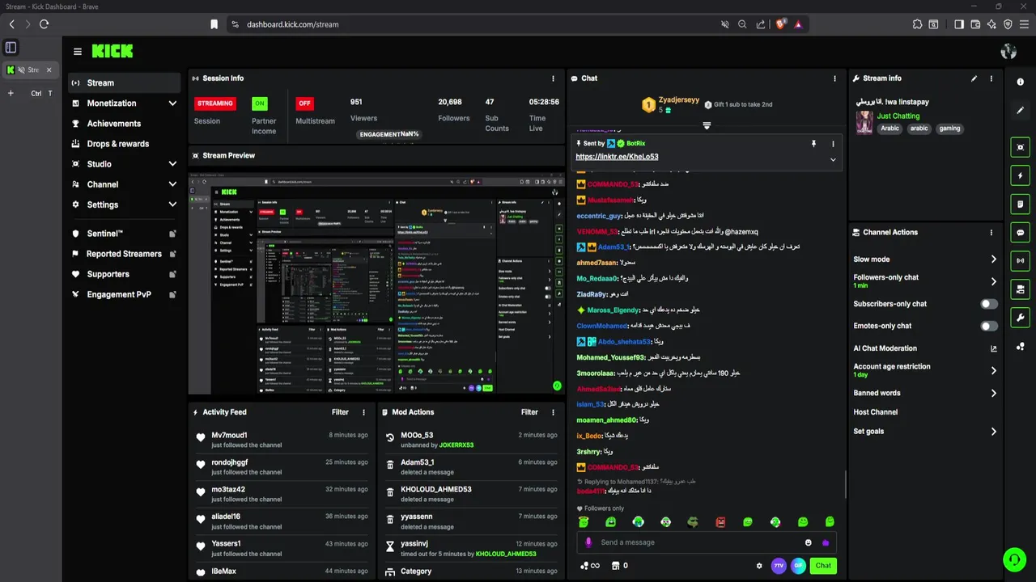The image size is (1036, 582).
Task: Click Filter in Activity Feed panel
Action: (x=340, y=412)
